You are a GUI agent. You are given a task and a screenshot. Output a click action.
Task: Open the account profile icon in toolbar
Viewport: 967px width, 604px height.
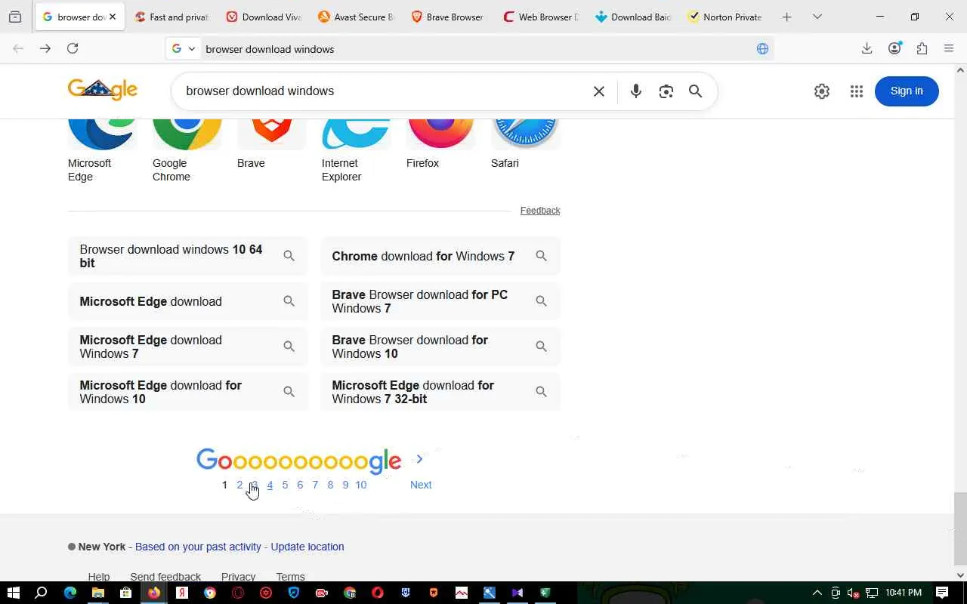pyautogui.click(x=894, y=48)
